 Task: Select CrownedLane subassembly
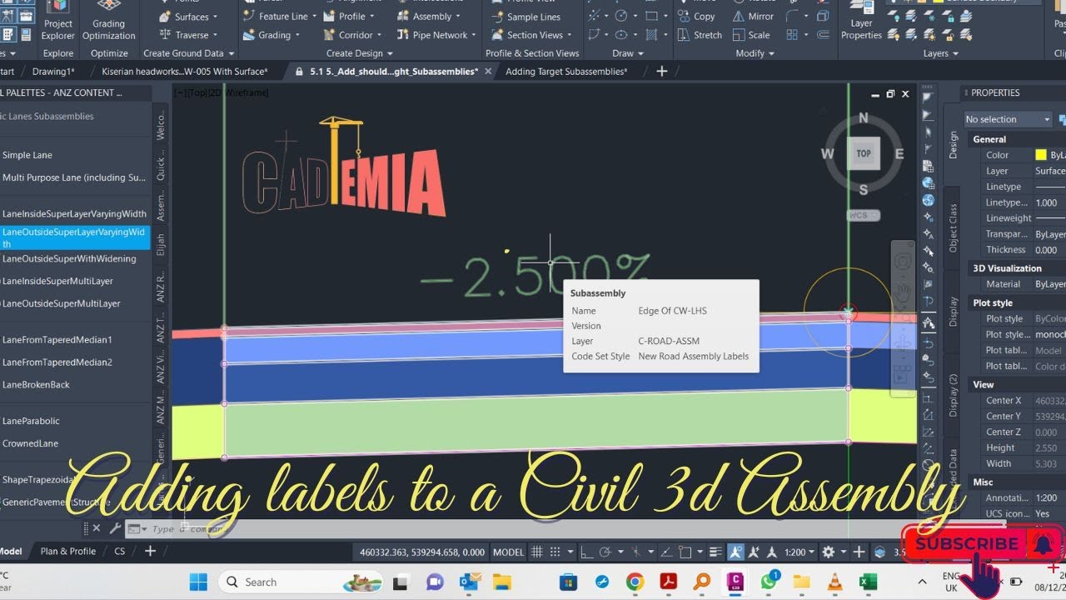[30, 443]
